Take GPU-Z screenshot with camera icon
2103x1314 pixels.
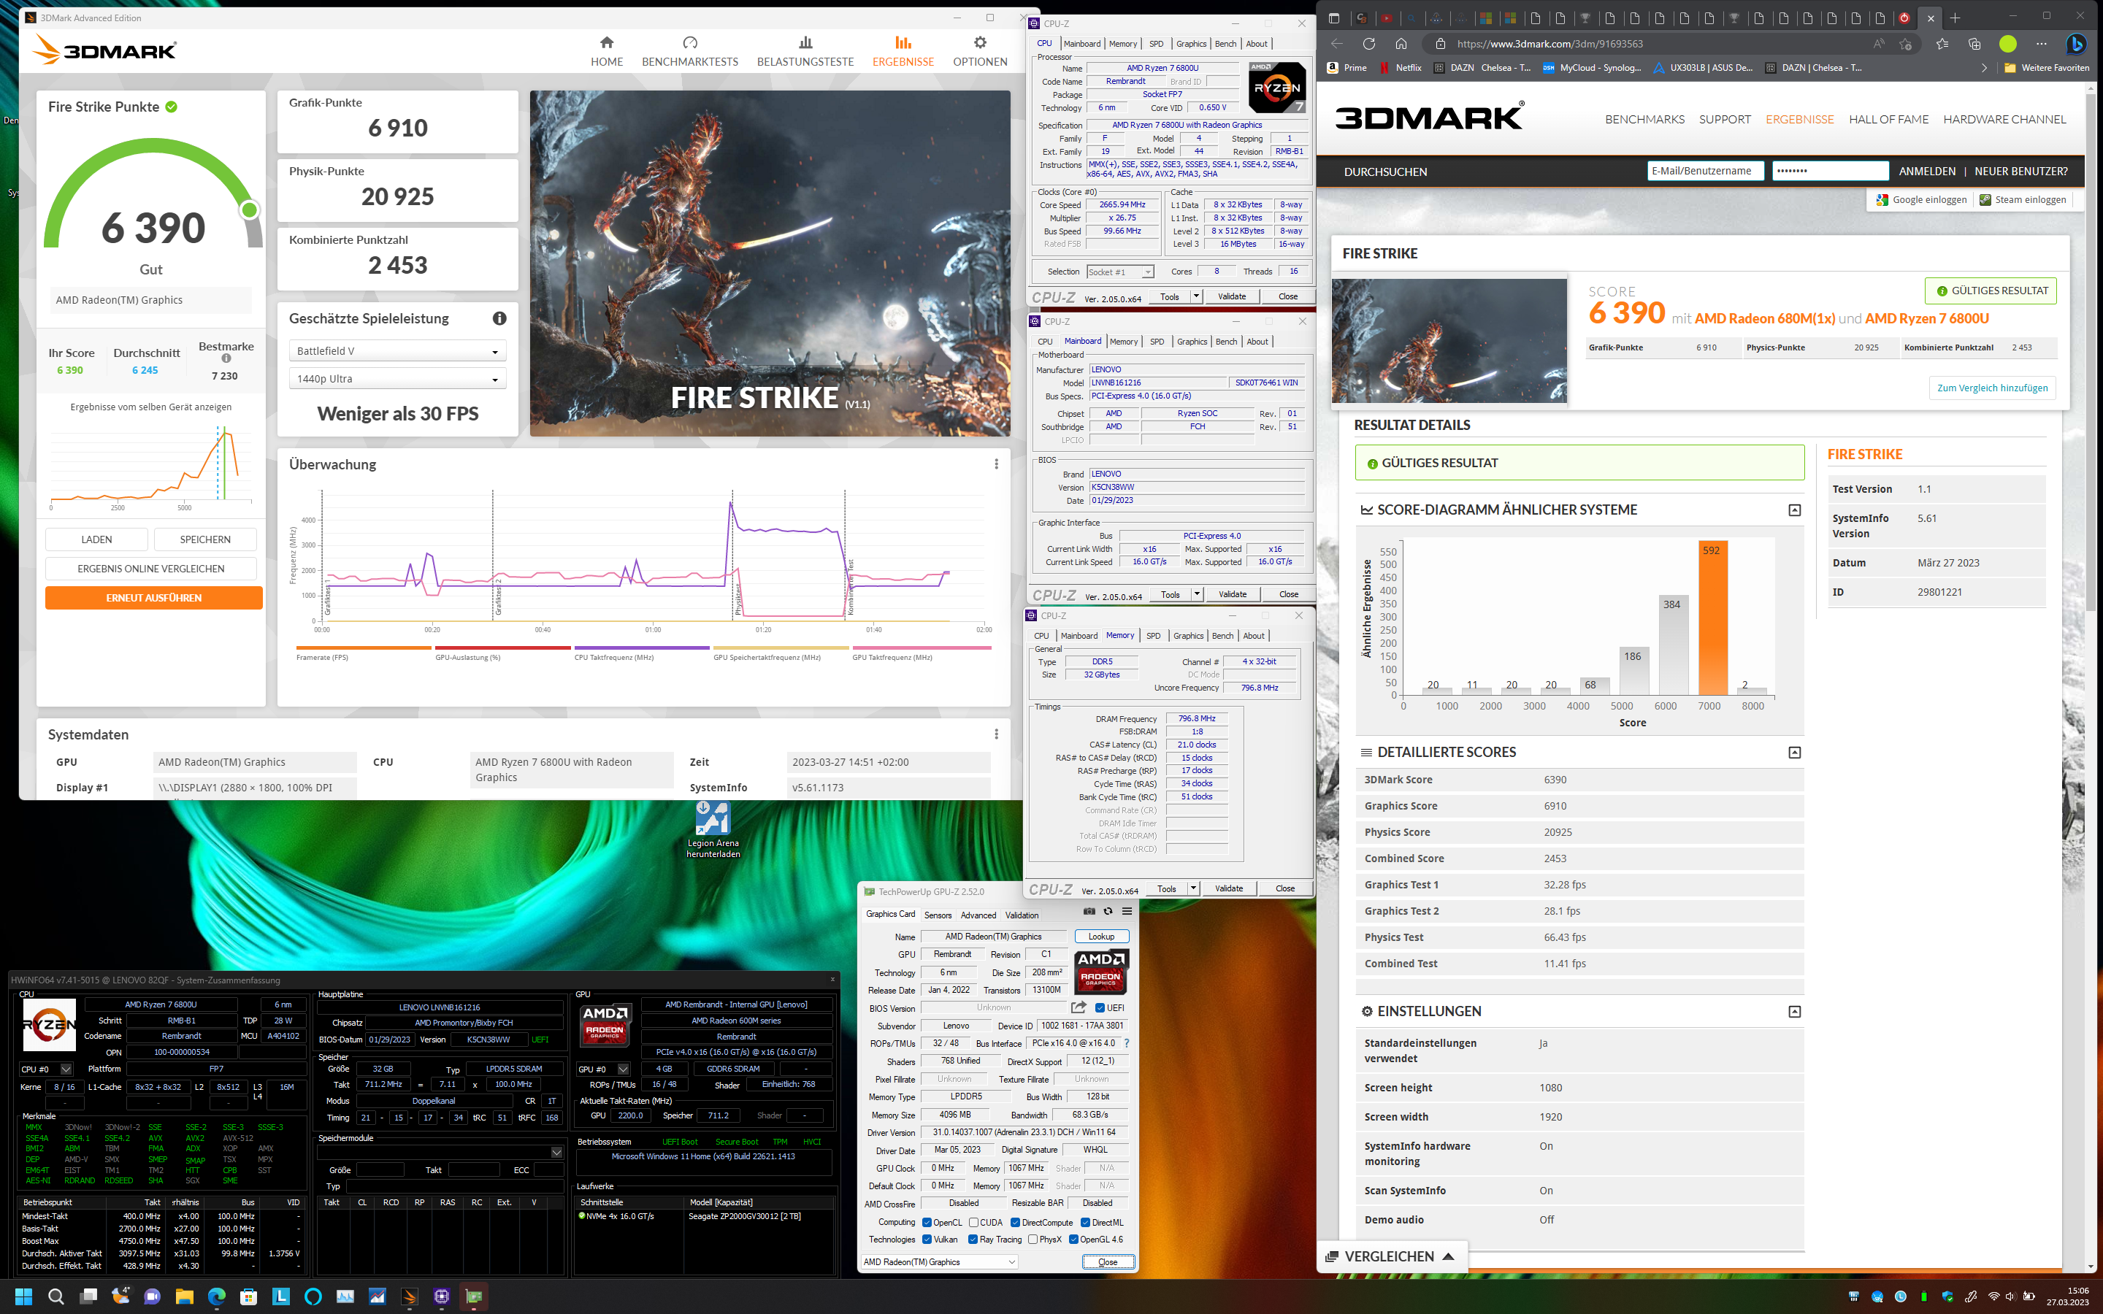1089,912
